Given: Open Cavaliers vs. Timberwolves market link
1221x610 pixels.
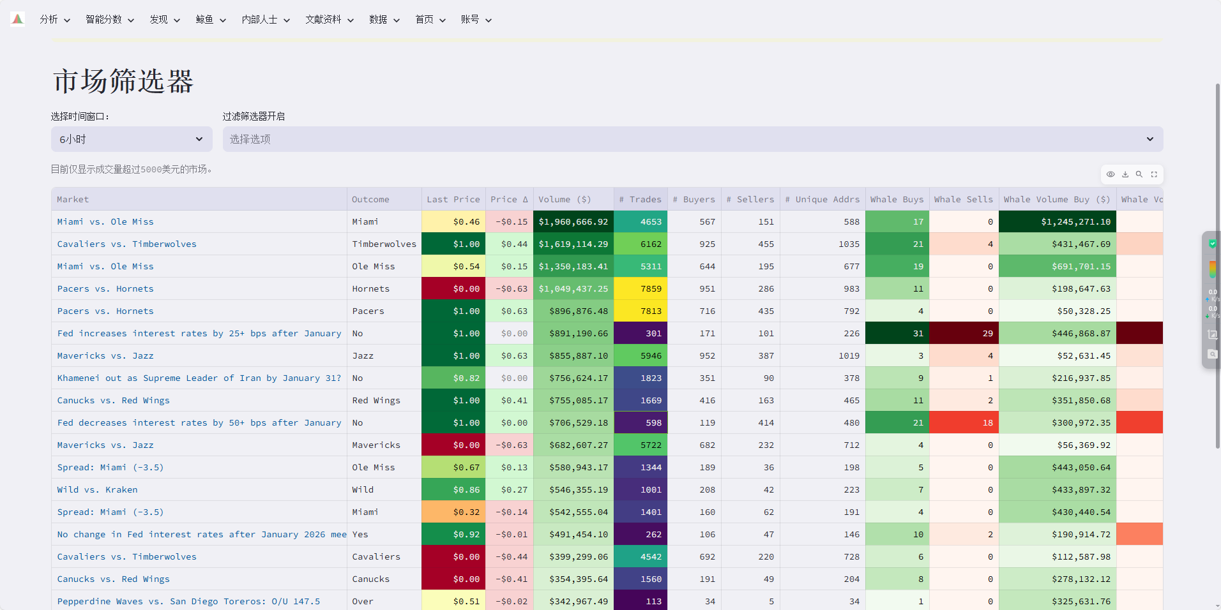Looking at the screenshot, I should (x=127, y=244).
